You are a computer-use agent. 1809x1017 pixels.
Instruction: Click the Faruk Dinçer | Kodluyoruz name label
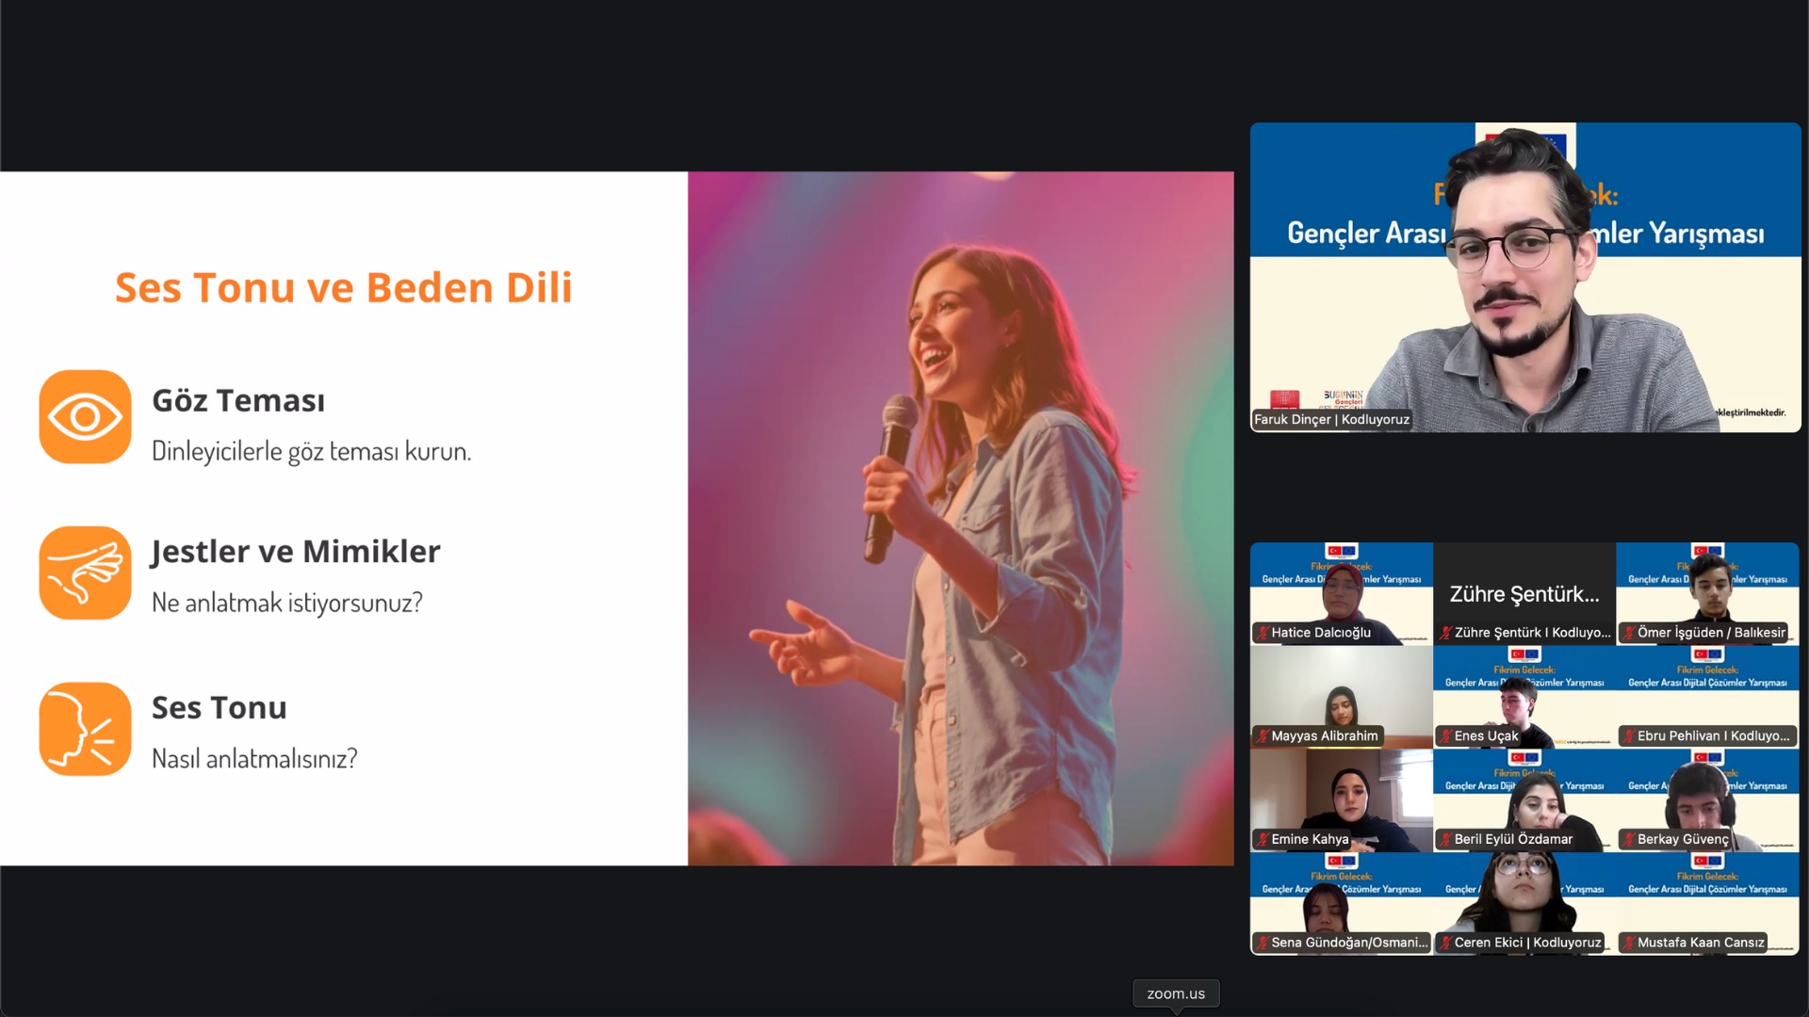tap(1331, 420)
